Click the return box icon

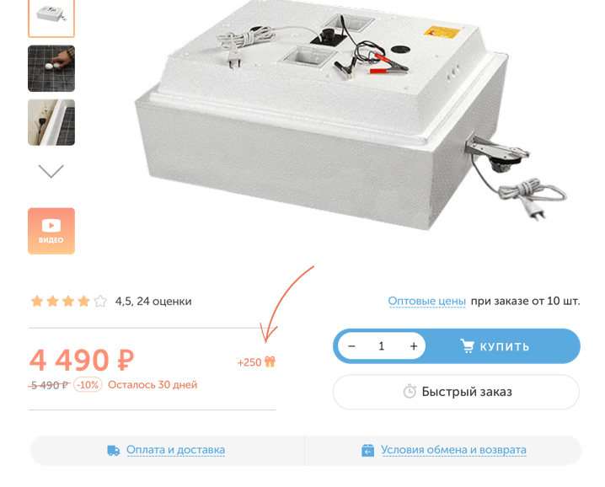click(367, 450)
